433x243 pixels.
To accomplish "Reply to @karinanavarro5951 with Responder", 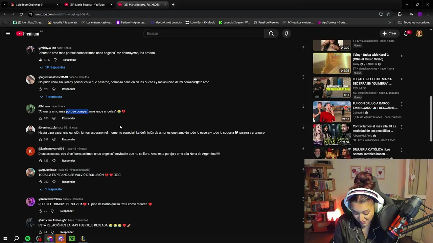I will click(68, 161).
